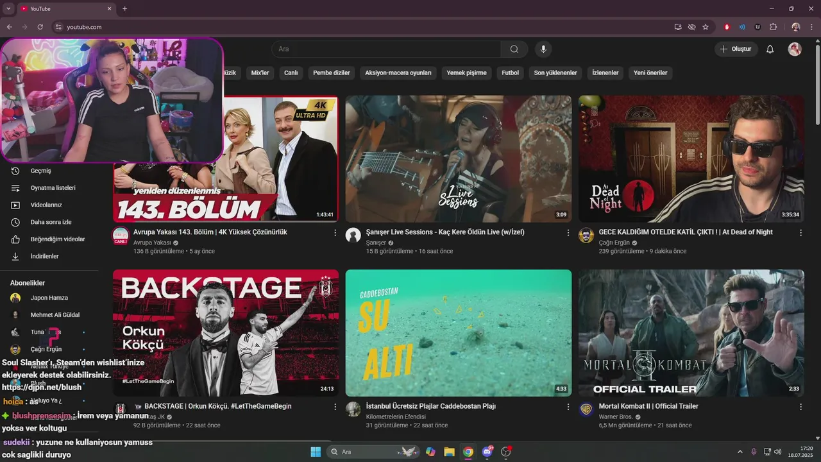Screen dimensions: 821x462
Task: Focus the YouTube Ara search field
Action: [x=387, y=49]
